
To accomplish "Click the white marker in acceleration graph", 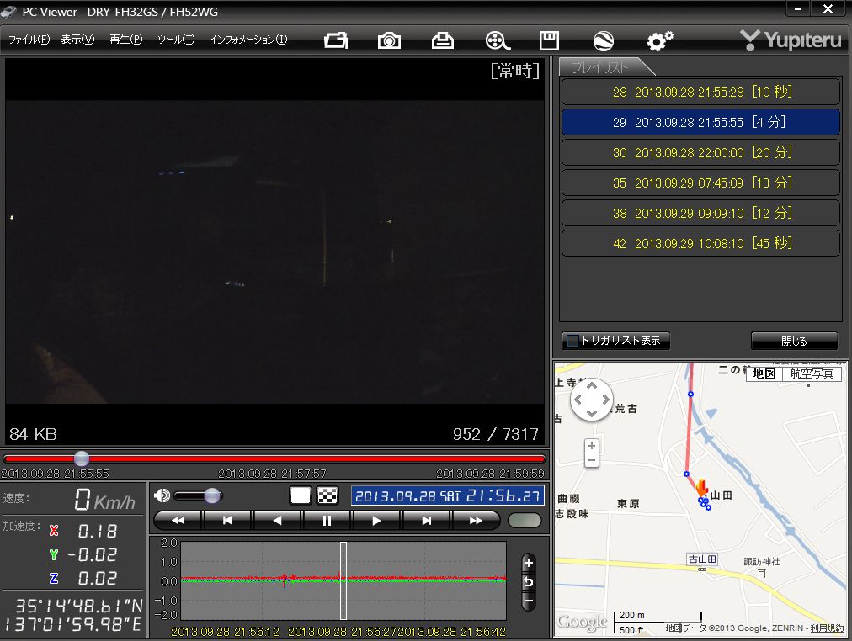I will pyautogui.click(x=343, y=580).
